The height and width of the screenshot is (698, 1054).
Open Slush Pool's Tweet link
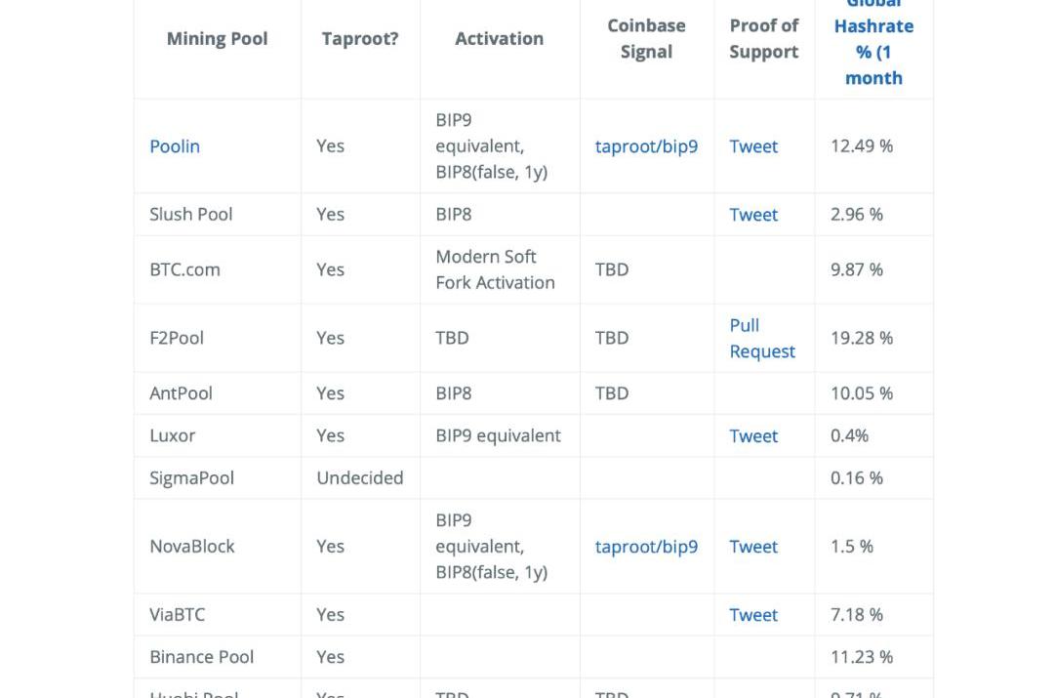[753, 215]
